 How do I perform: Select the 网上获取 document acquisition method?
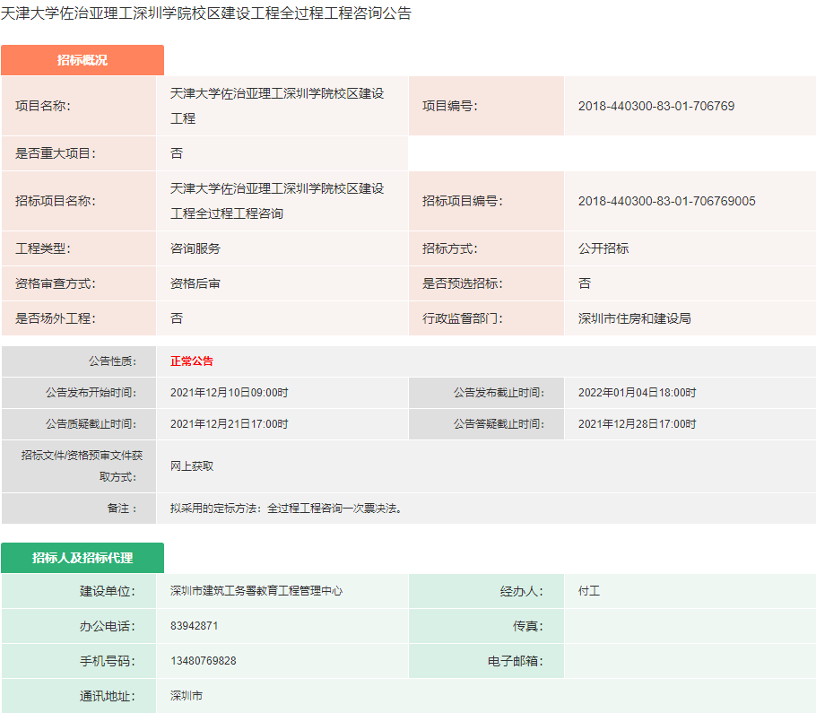pos(190,466)
